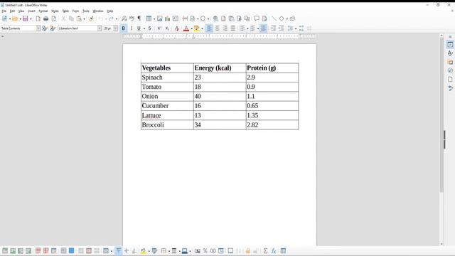Click the Sum sigma icon in table toolbar
This screenshot has width=455, height=256.
265,251
